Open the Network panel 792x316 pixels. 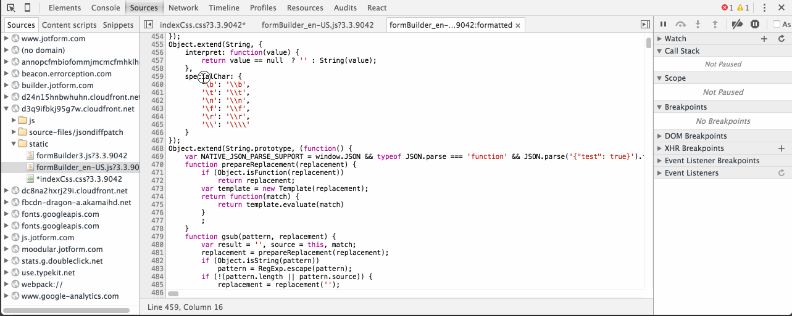point(183,8)
